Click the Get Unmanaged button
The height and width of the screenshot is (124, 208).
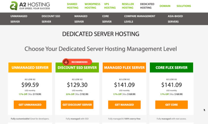coord(30,105)
